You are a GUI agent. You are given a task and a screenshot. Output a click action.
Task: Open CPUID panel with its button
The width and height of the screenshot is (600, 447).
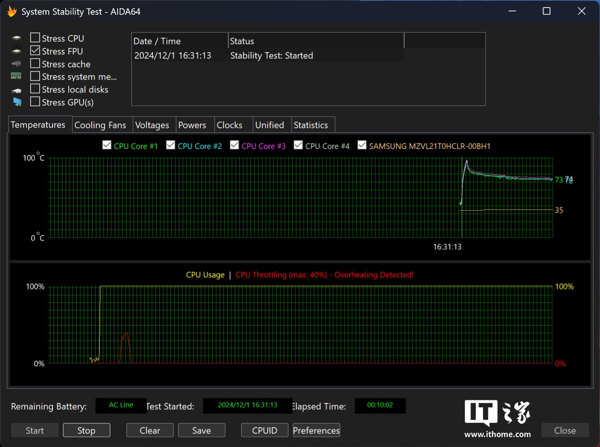pyautogui.click(x=265, y=430)
